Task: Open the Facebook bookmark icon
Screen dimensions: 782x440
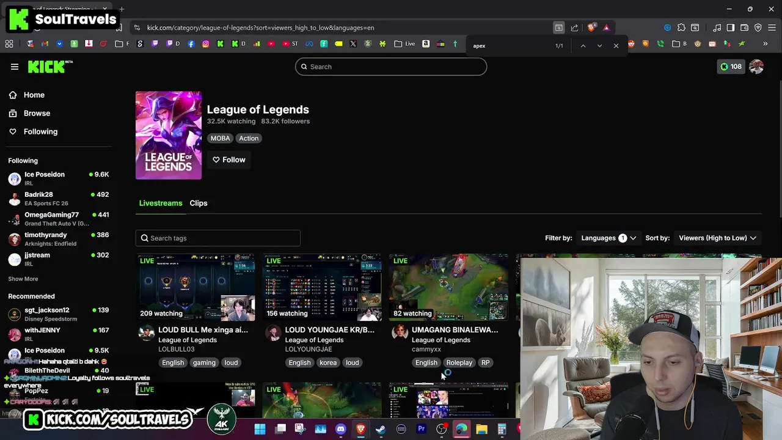Action: point(191,44)
